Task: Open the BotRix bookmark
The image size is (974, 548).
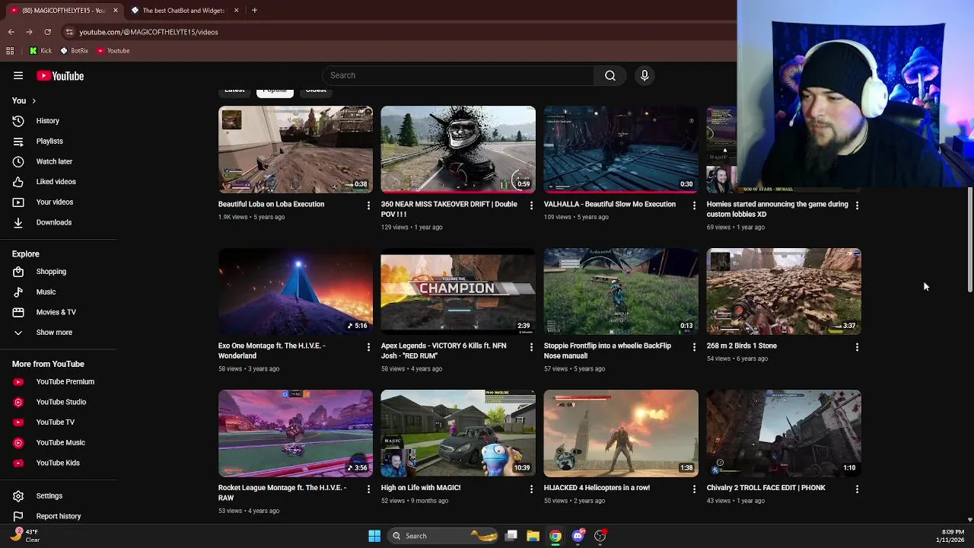Action: [74, 51]
